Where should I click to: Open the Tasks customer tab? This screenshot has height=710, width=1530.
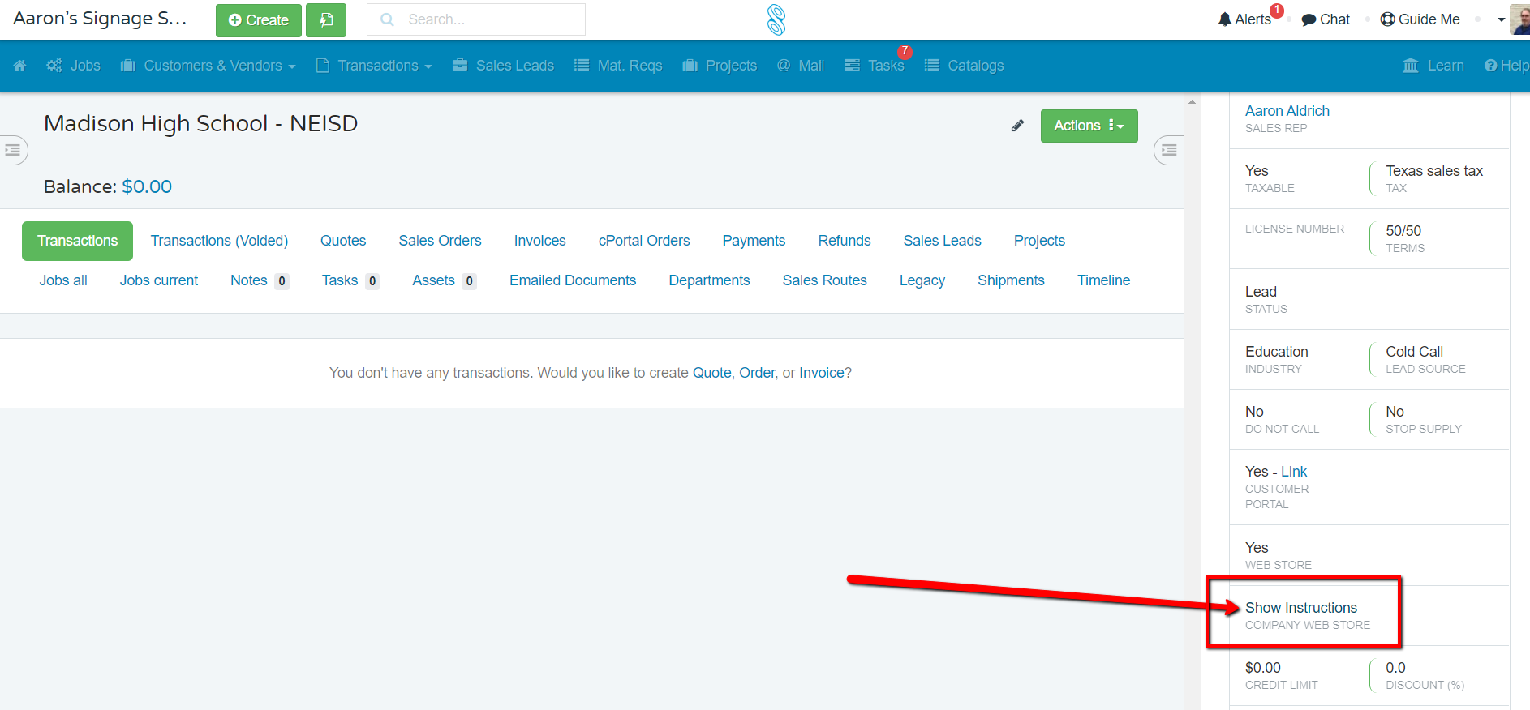click(350, 280)
